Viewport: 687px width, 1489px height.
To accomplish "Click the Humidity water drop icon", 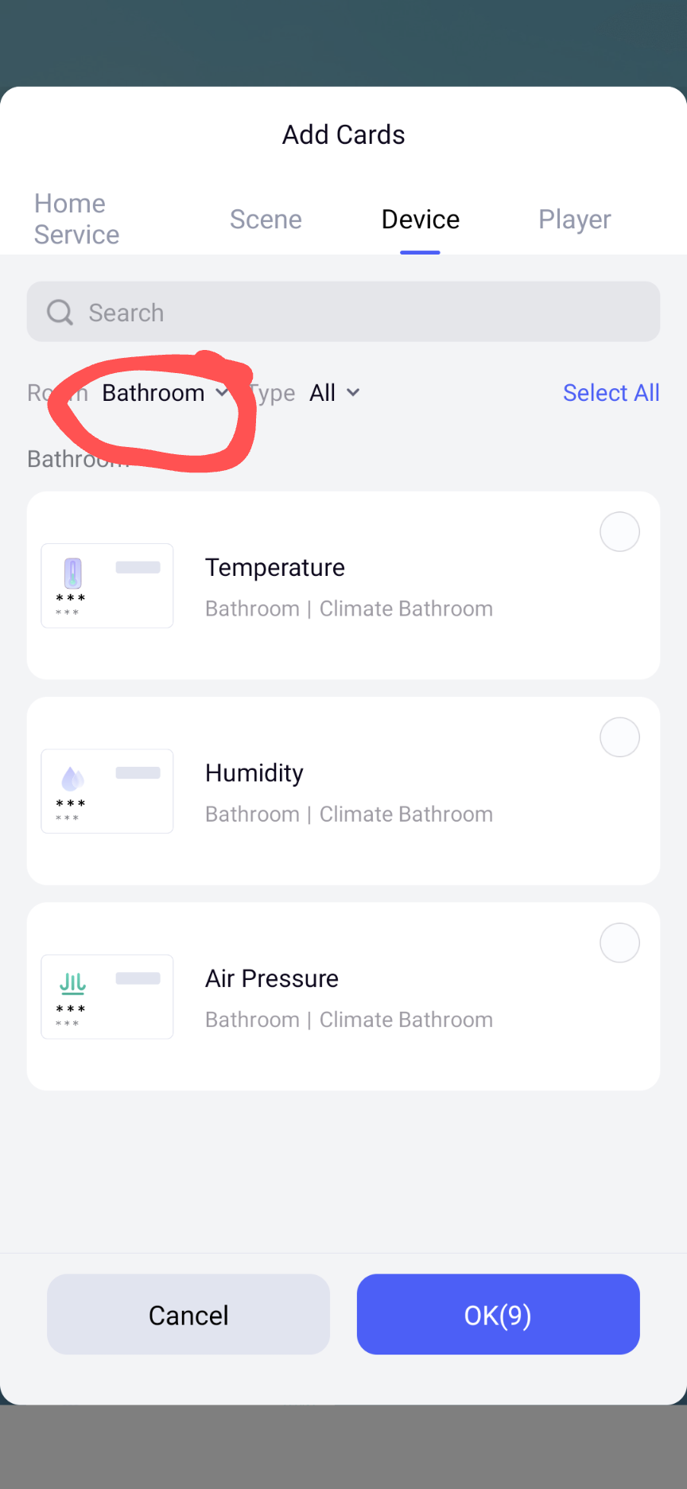I will (72, 779).
